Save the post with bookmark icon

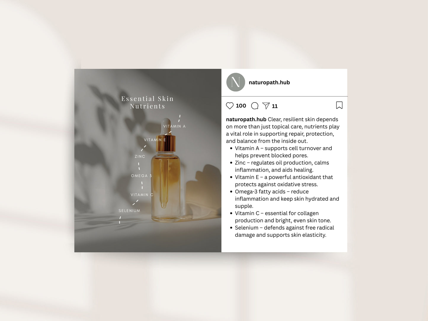[339, 105]
